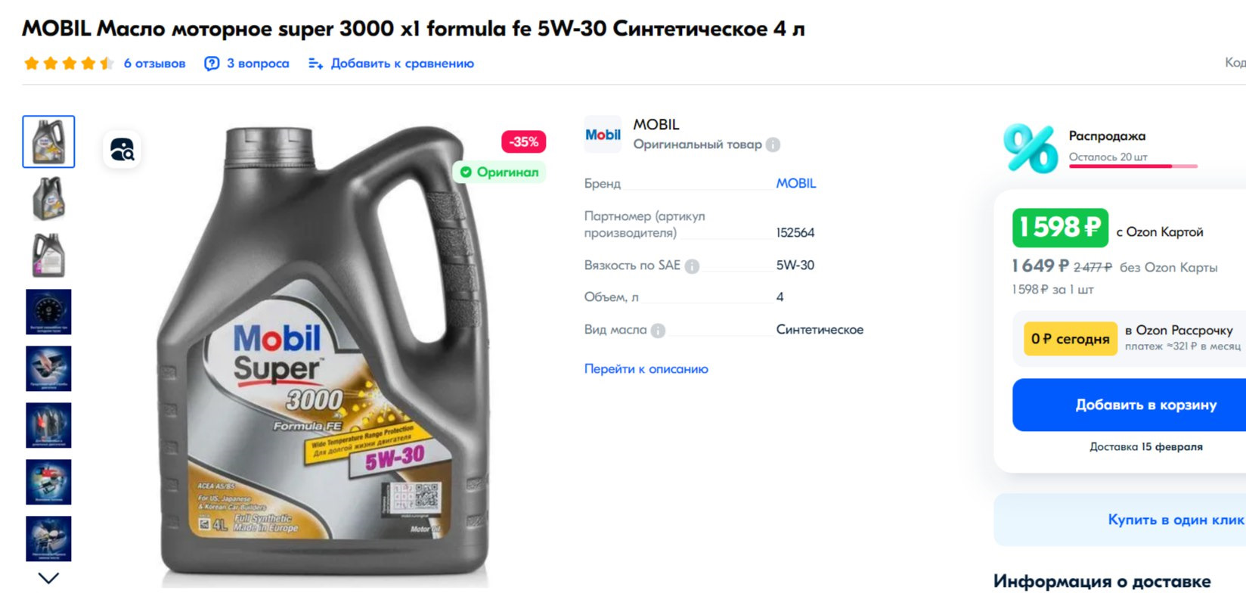
Task: Click the star rating icons
Action: tap(68, 64)
